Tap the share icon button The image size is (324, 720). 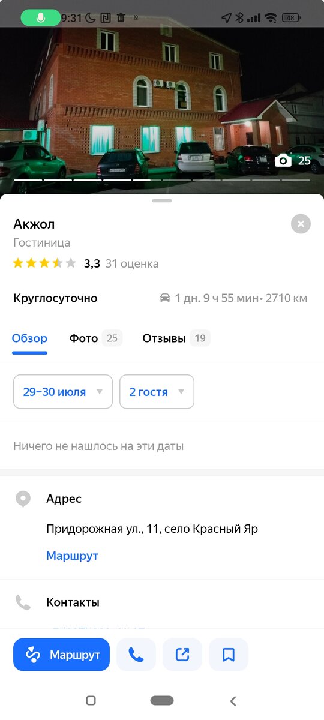pos(182,655)
